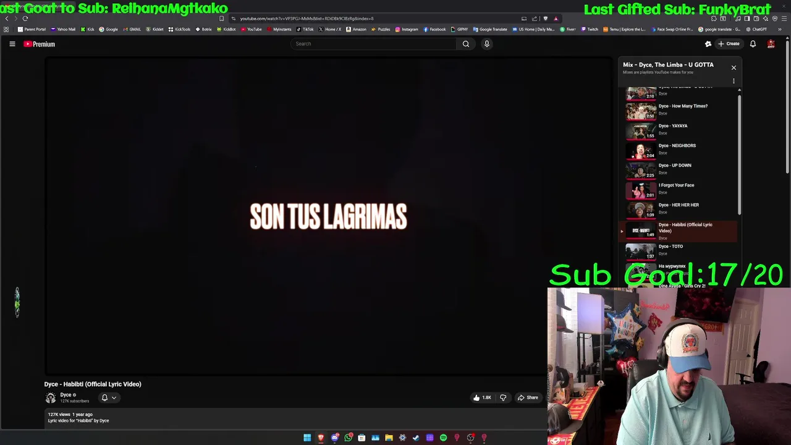Open Steam from the taskbar
The height and width of the screenshot is (445, 791).
(416, 438)
